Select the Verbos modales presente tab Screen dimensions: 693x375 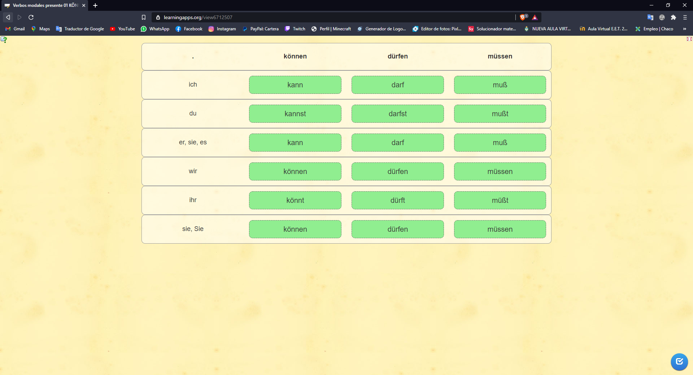(x=43, y=5)
